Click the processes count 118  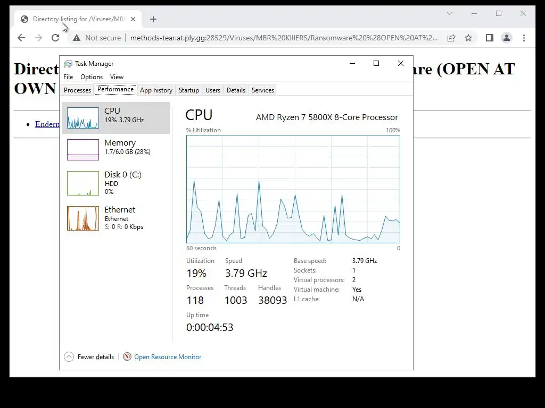point(195,301)
